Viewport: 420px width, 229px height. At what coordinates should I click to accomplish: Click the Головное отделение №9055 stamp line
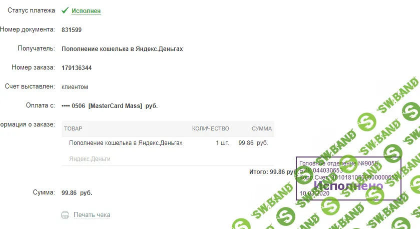(338, 163)
